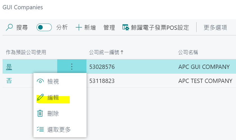The height and width of the screenshot is (140, 236).
Task: Click the eye icon for 檢視
Action: tap(40, 81)
